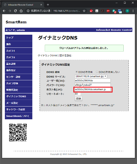Bookmark this page with the star icon
Screen dimensions: 137x164
point(84,11)
